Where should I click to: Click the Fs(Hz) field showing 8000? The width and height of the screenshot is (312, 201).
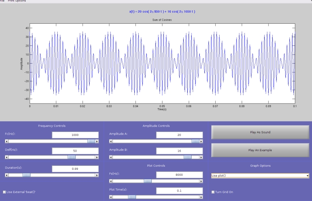(179, 175)
